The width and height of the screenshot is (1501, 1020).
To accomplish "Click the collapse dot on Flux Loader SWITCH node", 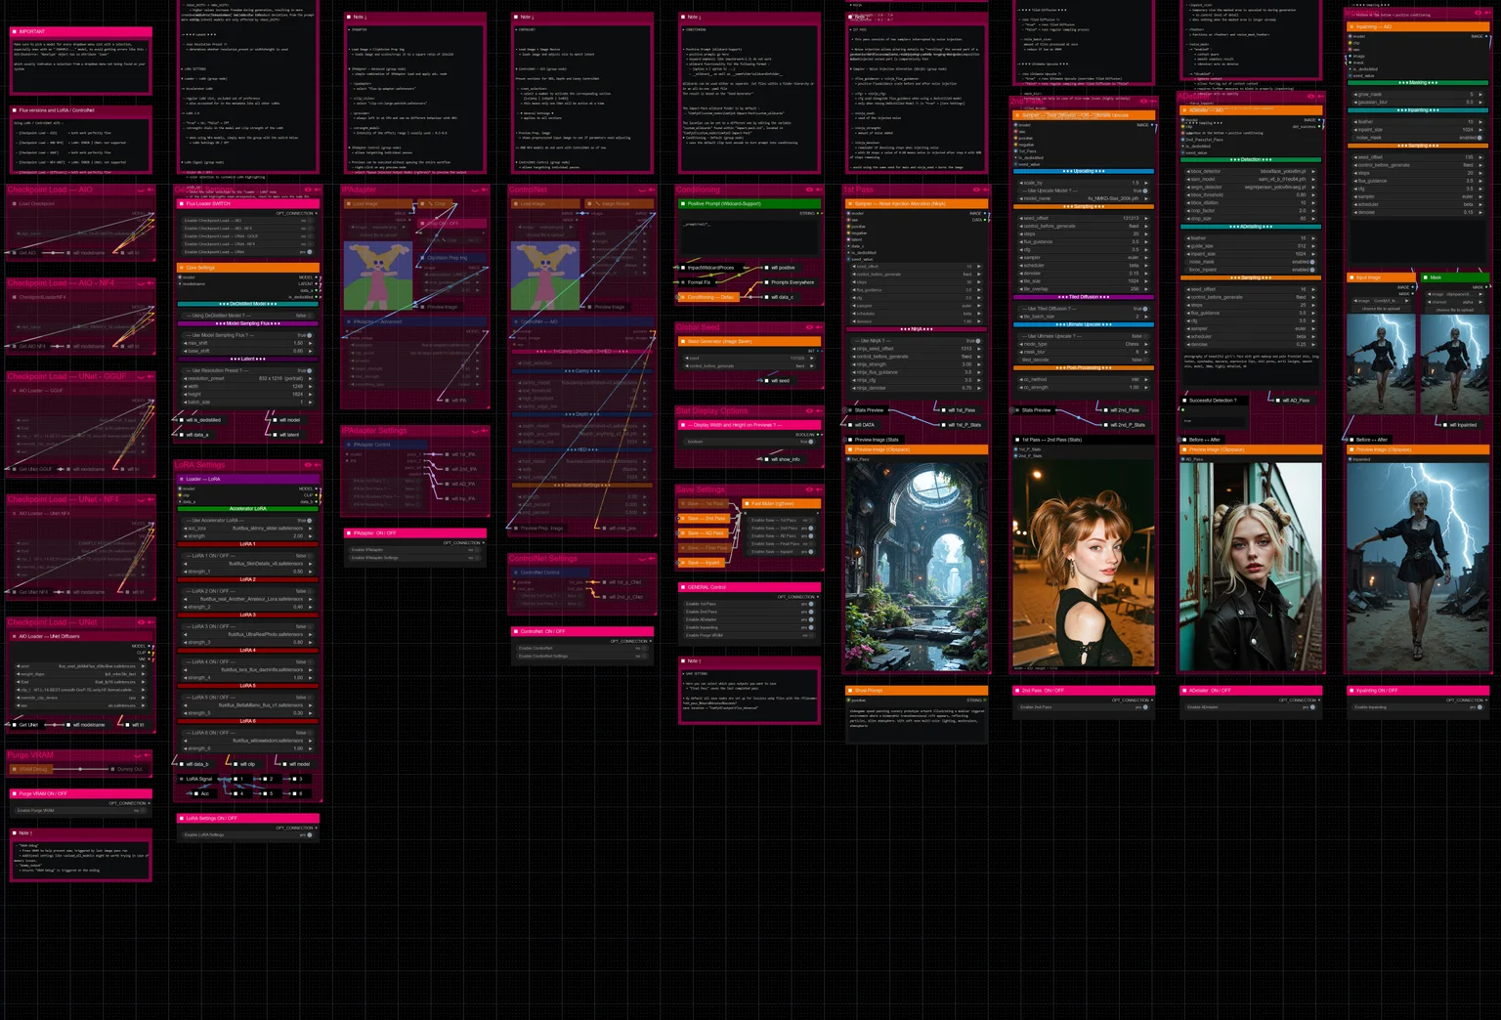I will click(181, 204).
